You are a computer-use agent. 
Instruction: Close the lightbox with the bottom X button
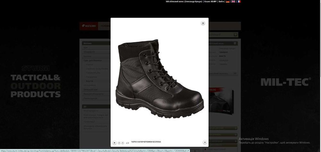[205, 142]
